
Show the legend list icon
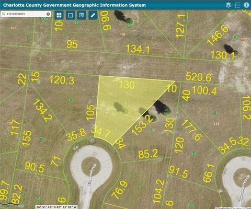(x=237, y=5)
